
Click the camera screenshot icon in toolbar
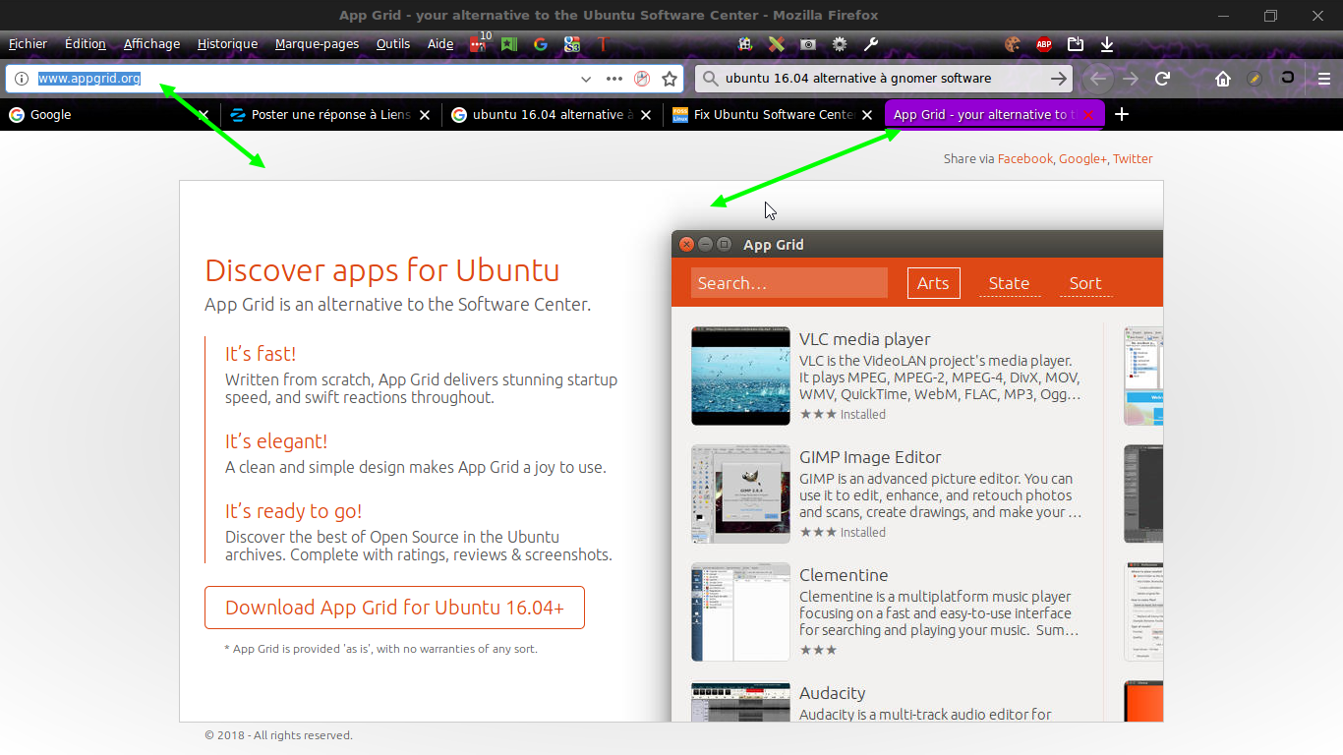pos(807,44)
